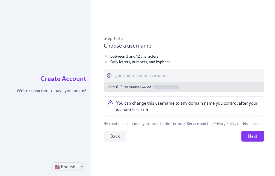Image resolution: width=275 pixels, height=176 pixels.
Task: Click the blurred full username preview
Action: click(166, 87)
